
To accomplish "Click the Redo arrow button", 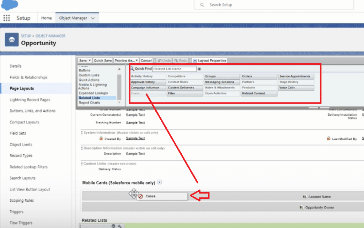I will [x=181, y=60].
